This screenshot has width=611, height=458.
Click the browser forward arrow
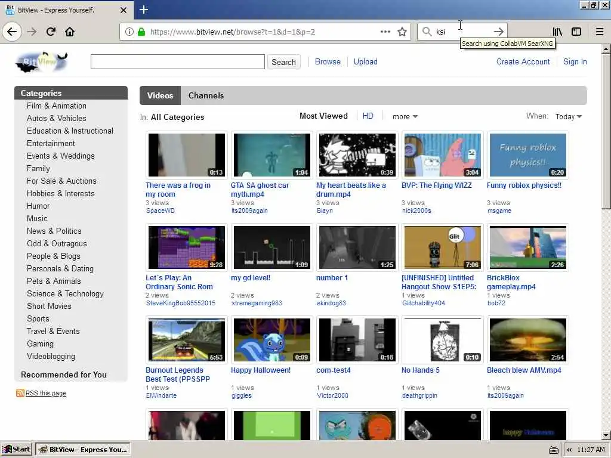click(x=32, y=32)
